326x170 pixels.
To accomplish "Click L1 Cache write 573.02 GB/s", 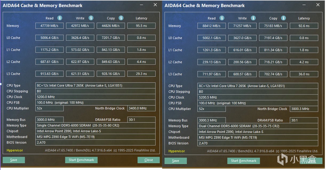I will 80,50.
